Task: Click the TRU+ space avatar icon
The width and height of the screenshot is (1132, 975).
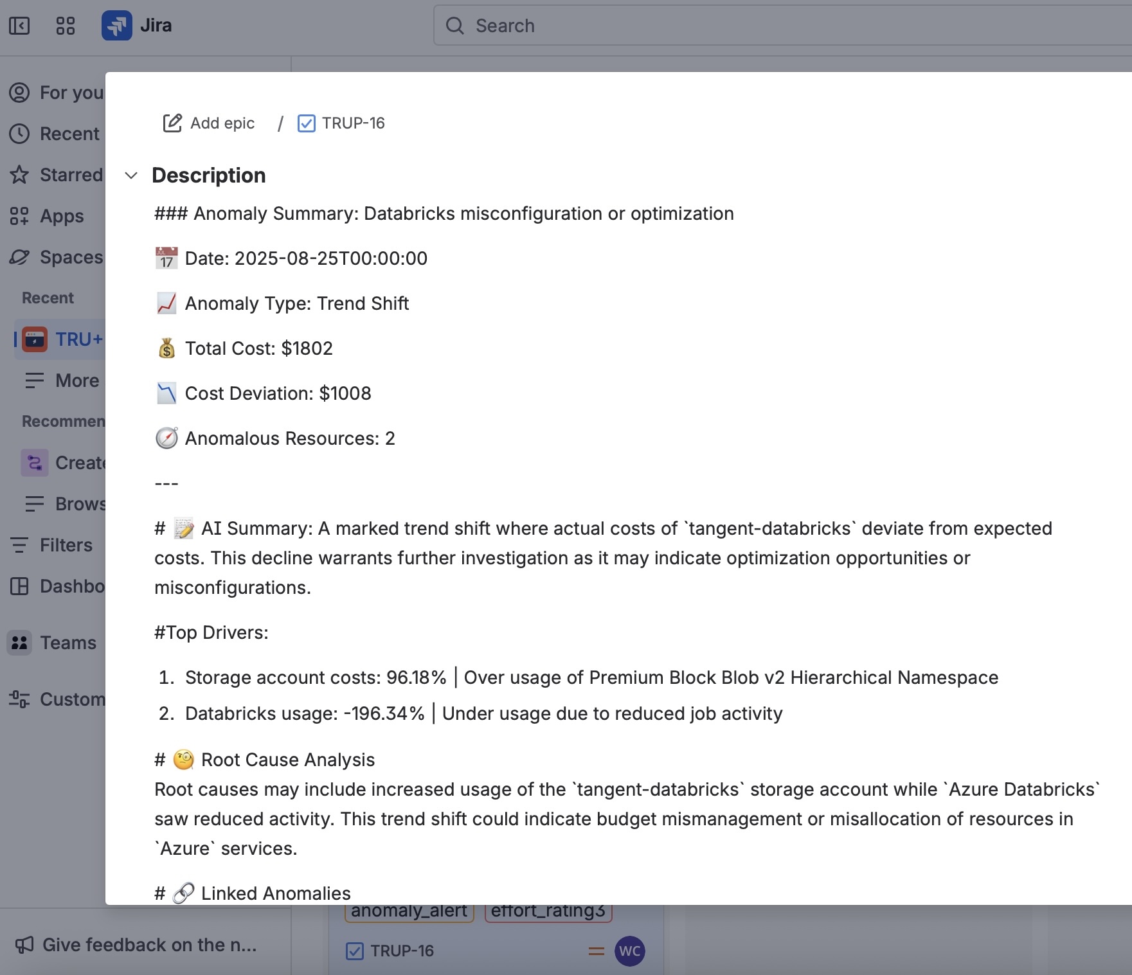Action: coord(35,339)
